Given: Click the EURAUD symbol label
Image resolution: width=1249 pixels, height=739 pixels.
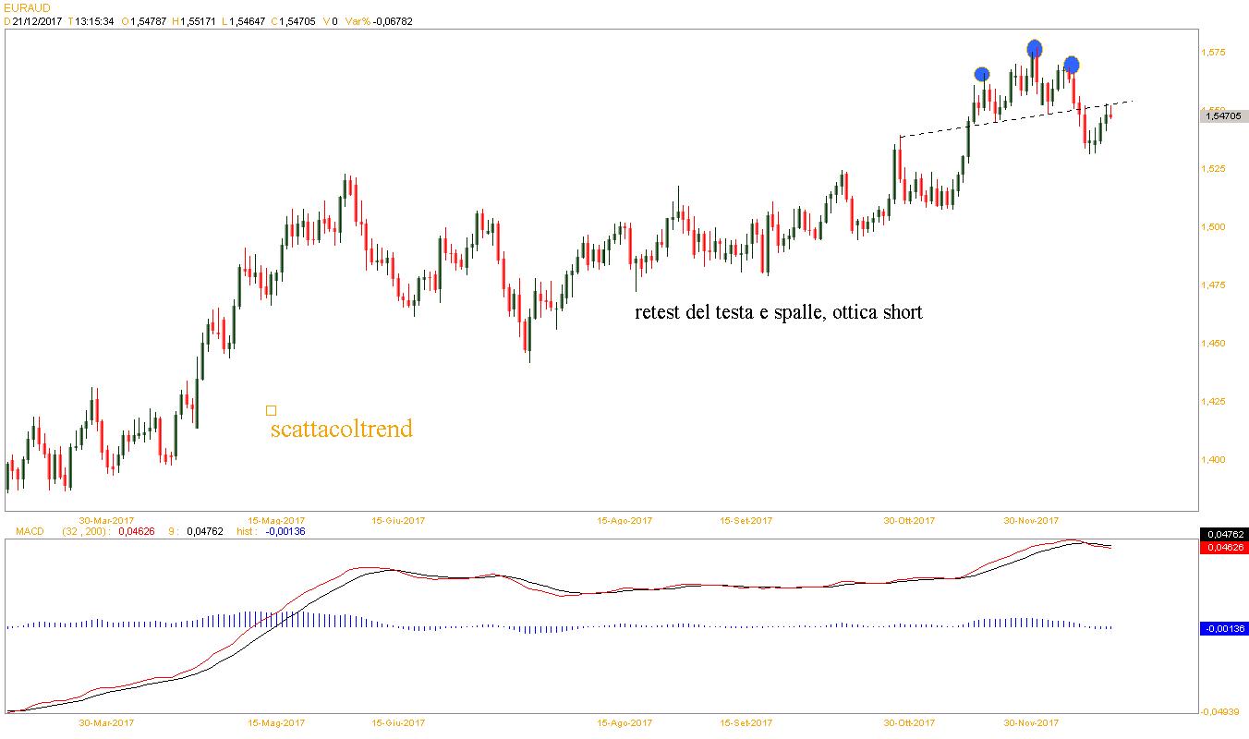Looking at the screenshot, I should (x=27, y=7).
